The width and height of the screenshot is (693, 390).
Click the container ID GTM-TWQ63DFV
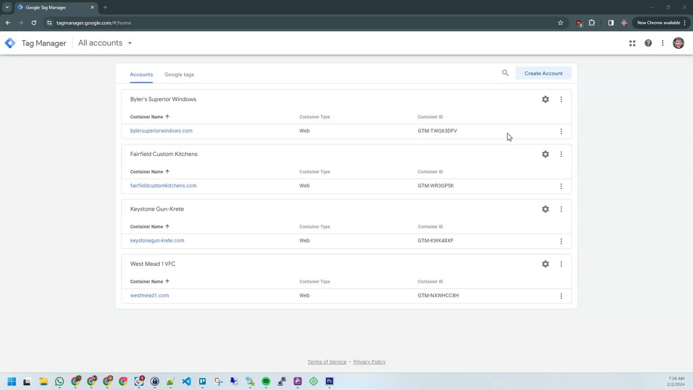coord(437,131)
